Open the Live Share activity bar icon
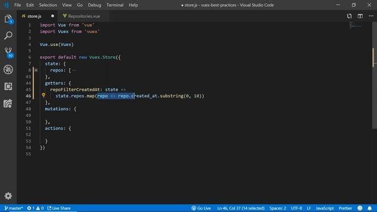377x212 pixels. click(8, 104)
